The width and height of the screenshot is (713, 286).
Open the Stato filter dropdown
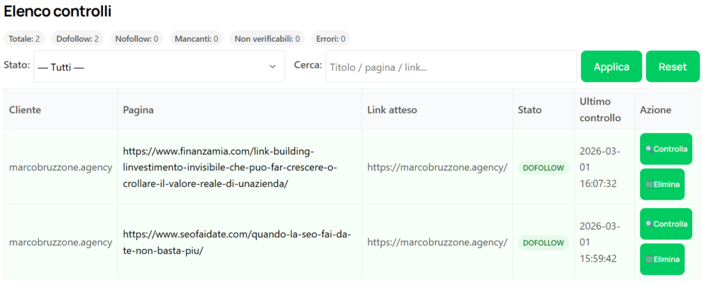pyautogui.click(x=159, y=66)
